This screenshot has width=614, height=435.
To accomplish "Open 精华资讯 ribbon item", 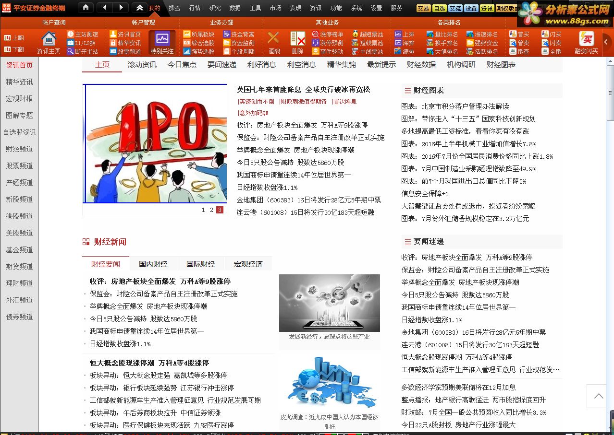I will [125, 43].
